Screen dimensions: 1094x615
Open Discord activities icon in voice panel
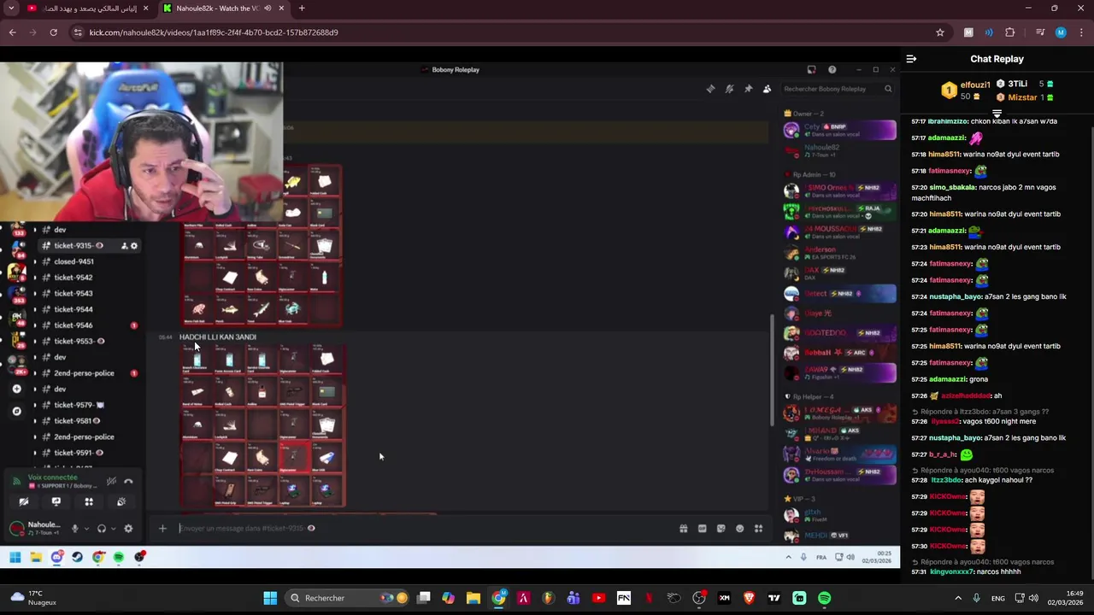[x=89, y=502]
